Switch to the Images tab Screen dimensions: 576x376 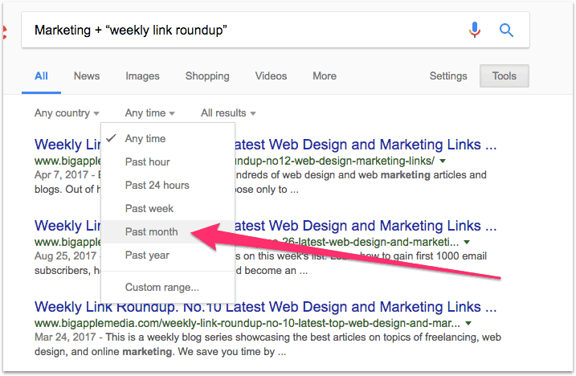[142, 76]
